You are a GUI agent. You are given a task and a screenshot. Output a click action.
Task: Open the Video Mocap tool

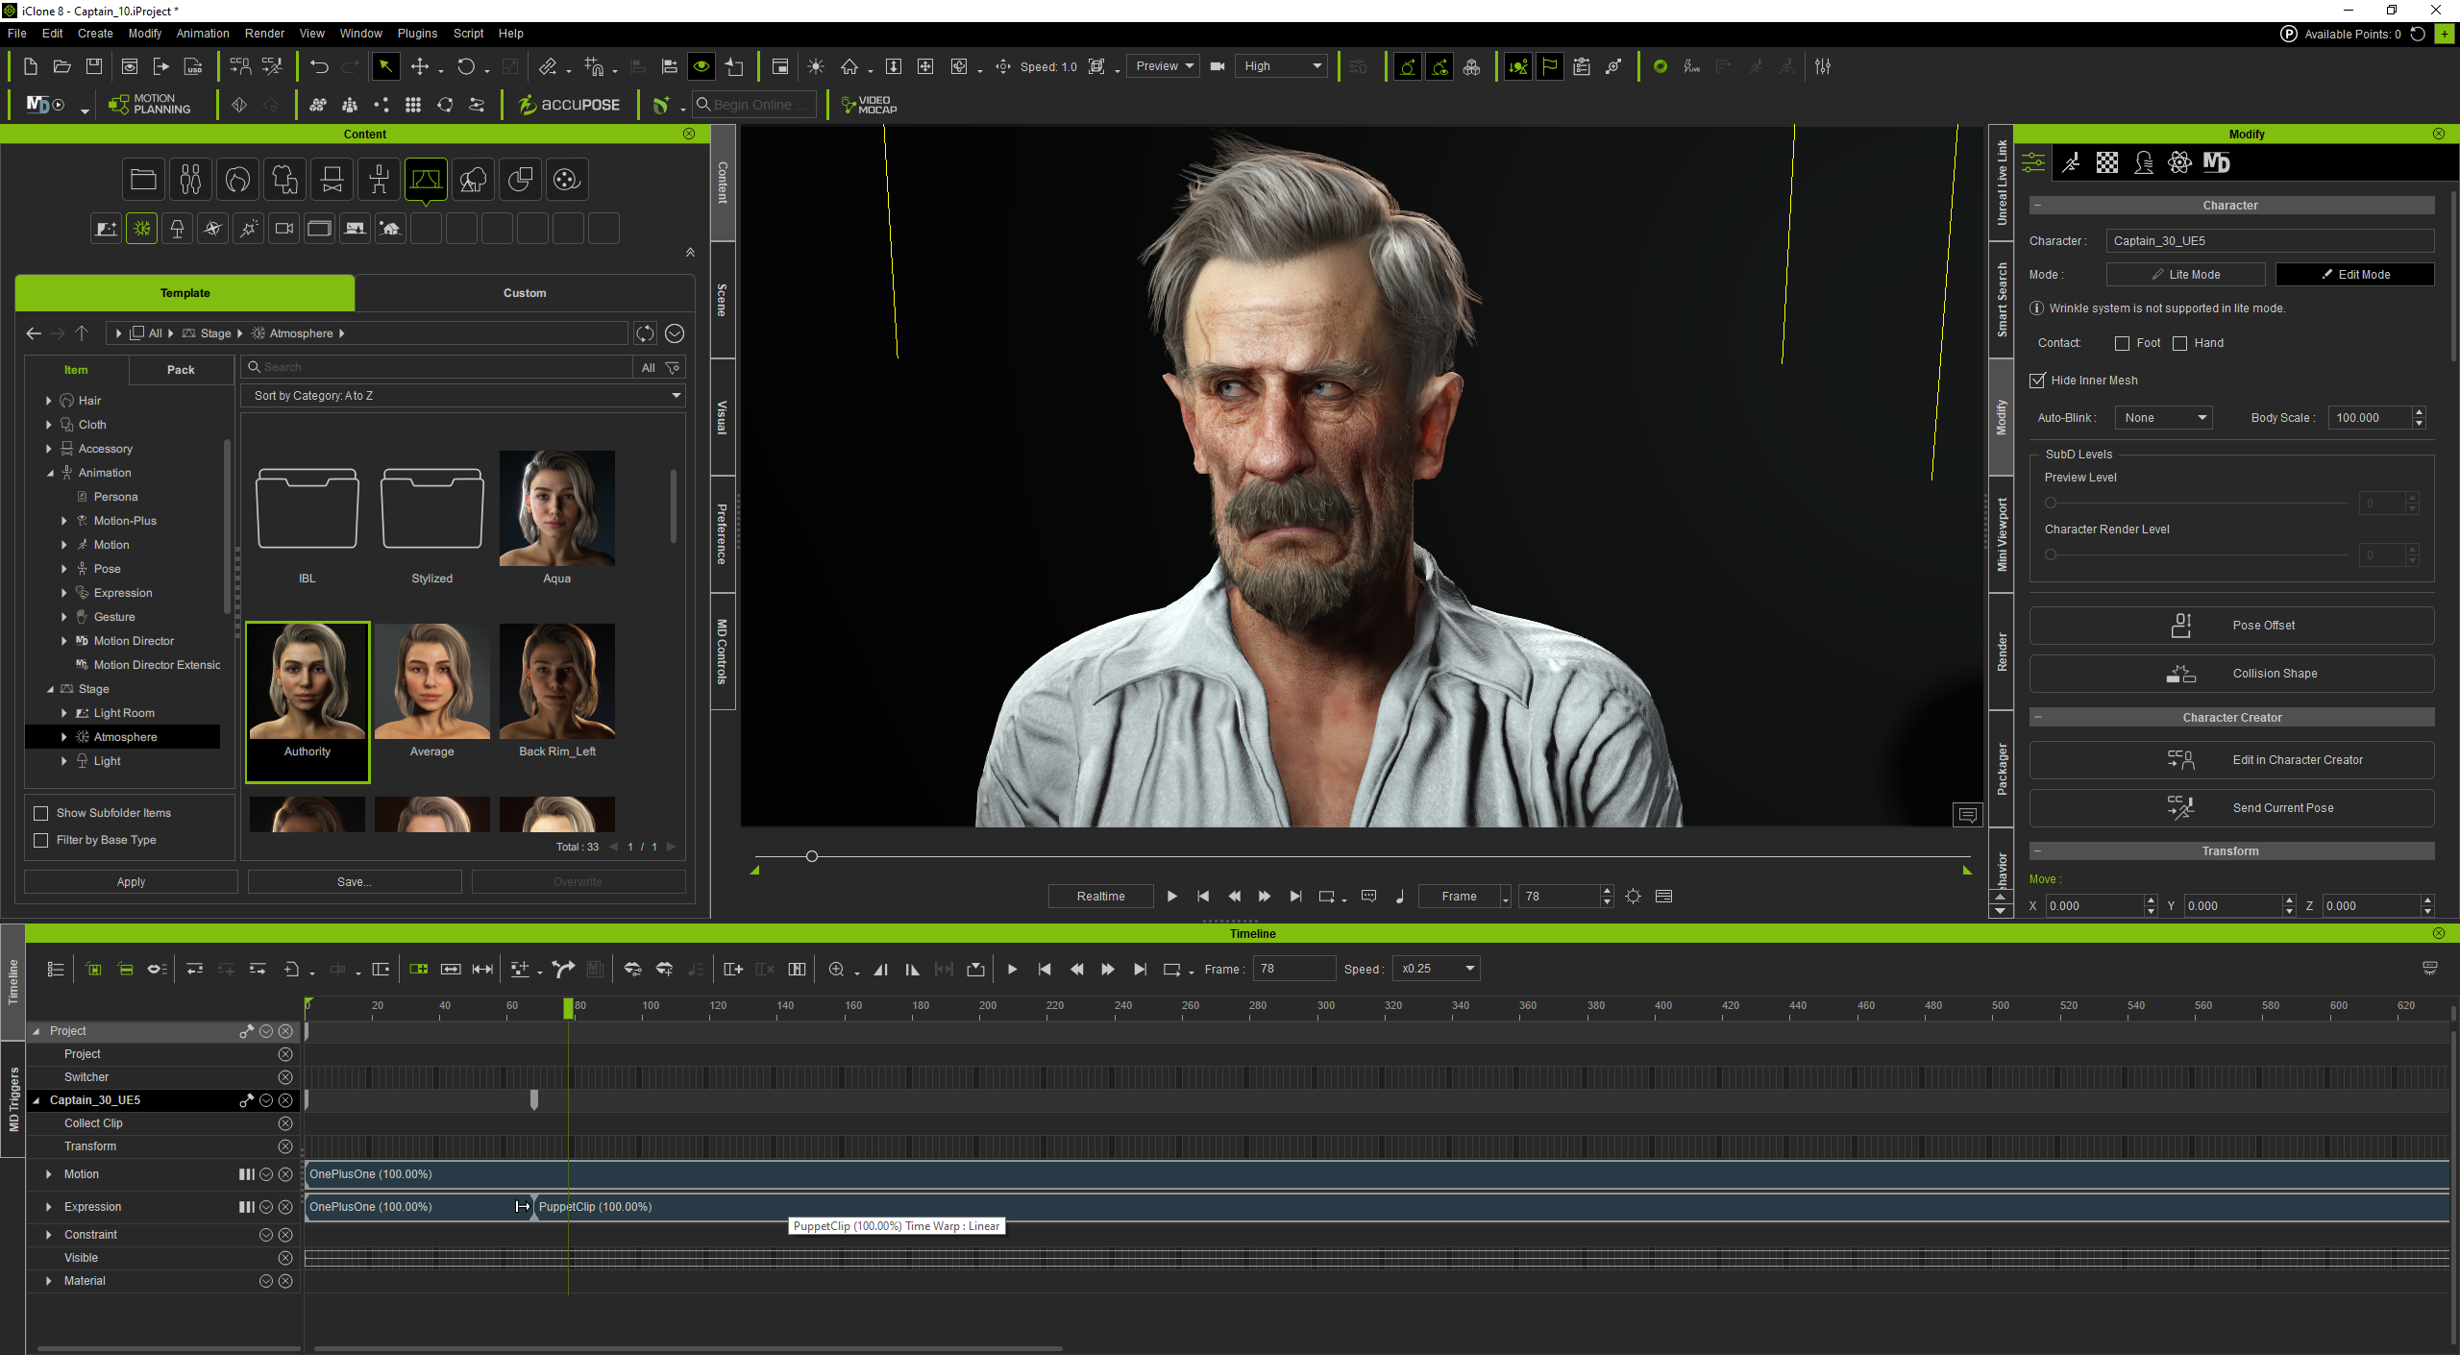(868, 104)
